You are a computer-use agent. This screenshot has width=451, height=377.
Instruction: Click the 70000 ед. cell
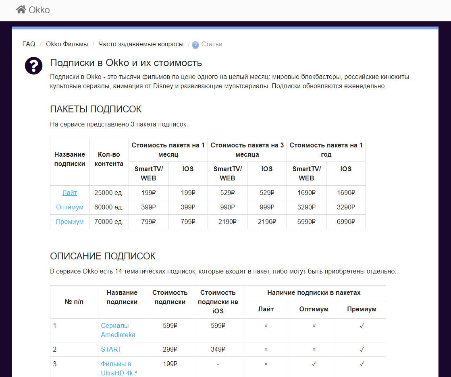(109, 222)
